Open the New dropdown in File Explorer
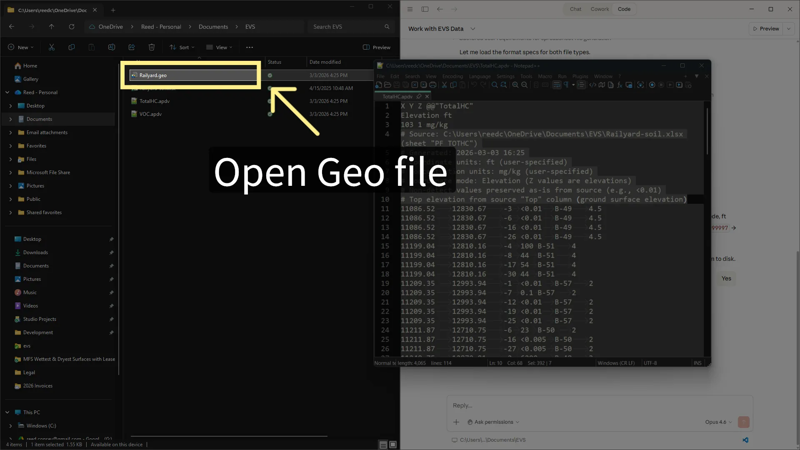The width and height of the screenshot is (800, 450). click(x=21, y=47)
